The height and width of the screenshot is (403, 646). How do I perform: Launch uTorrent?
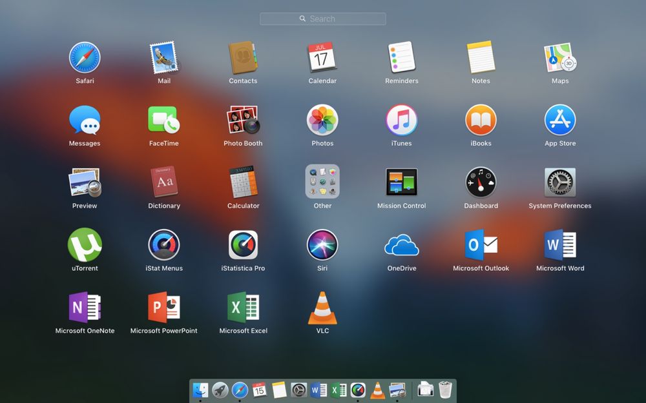coord(85,245)
